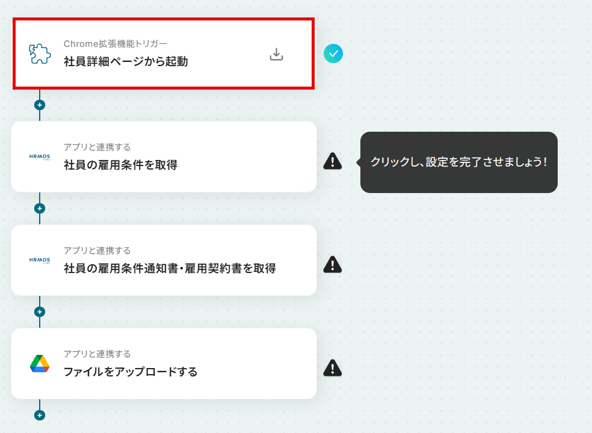Select アプリと連携する label above ファイルをアップロードする
The height and width of the screenshot is (433, 592).
[x=97, y=354]
